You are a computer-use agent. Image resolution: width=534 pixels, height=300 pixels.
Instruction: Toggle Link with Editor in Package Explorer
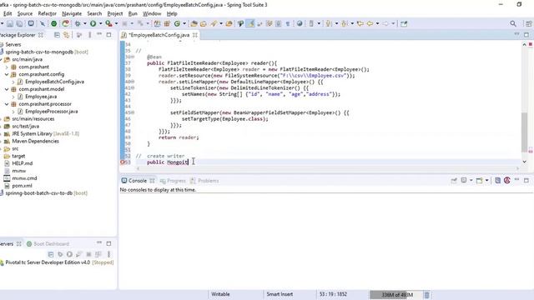[x=67, y=35]
